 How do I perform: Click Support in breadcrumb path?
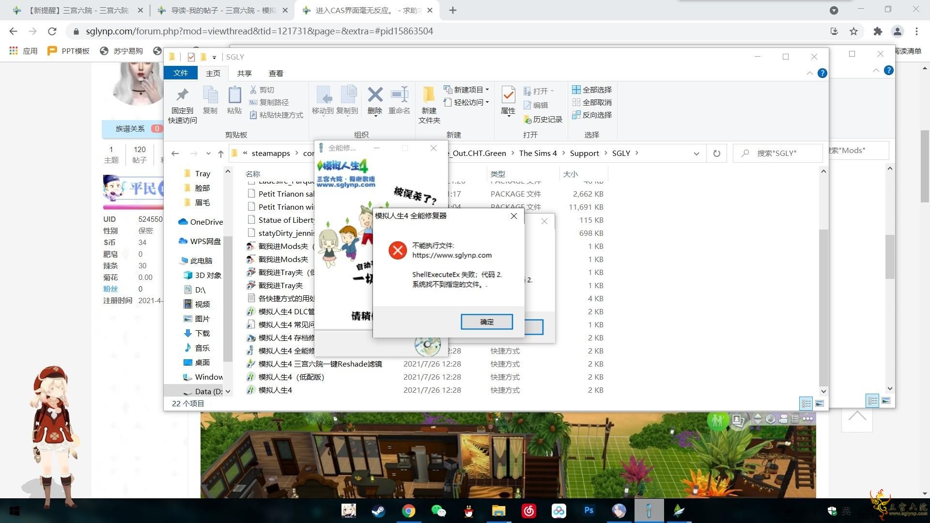[584, 153]
